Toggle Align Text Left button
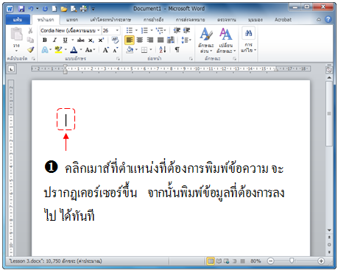338x270 pixels. (x=130, y=40)
